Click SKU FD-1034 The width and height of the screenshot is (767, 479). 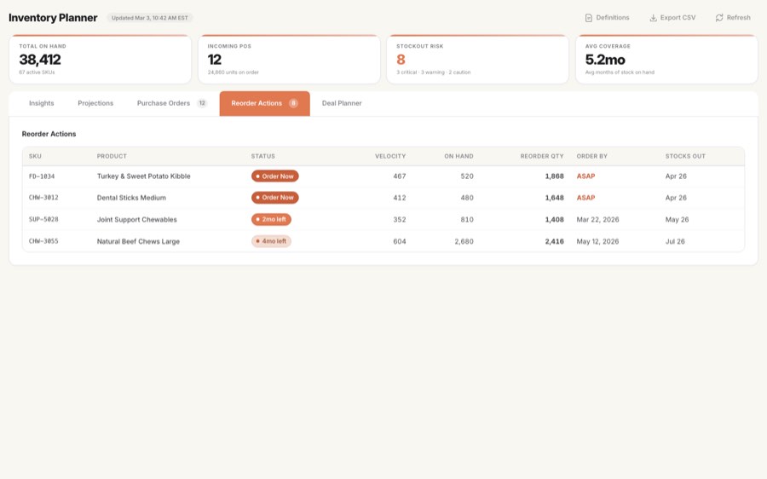point(42,176)
